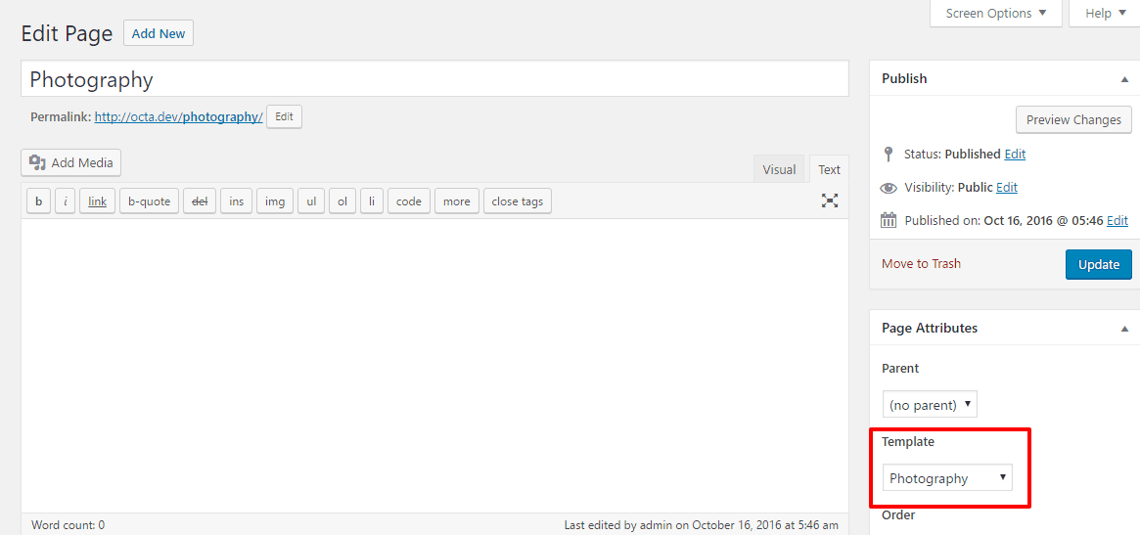The height and width of the screenshot is (535, 1140).
Task: Click into the page title field
Action: coord(434,79)
